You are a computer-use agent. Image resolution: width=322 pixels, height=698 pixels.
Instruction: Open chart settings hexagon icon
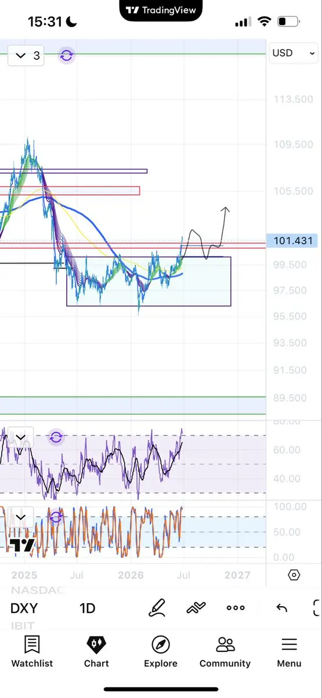click(x=294, y=575)
